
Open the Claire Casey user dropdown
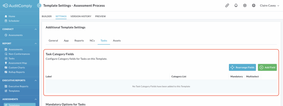tap(269, 6)
